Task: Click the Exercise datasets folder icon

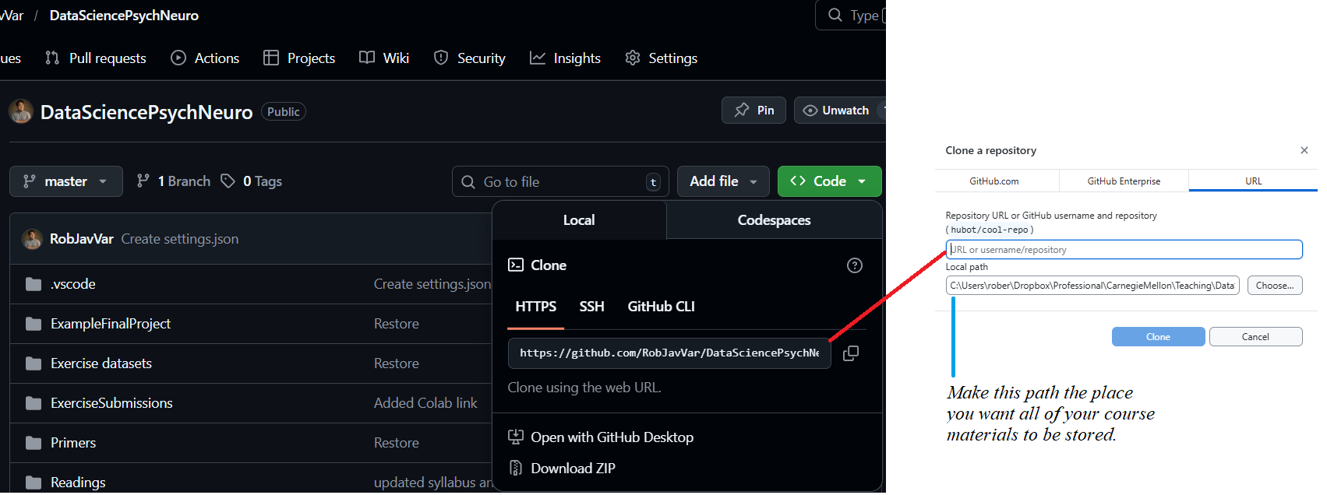Action: 34,363
